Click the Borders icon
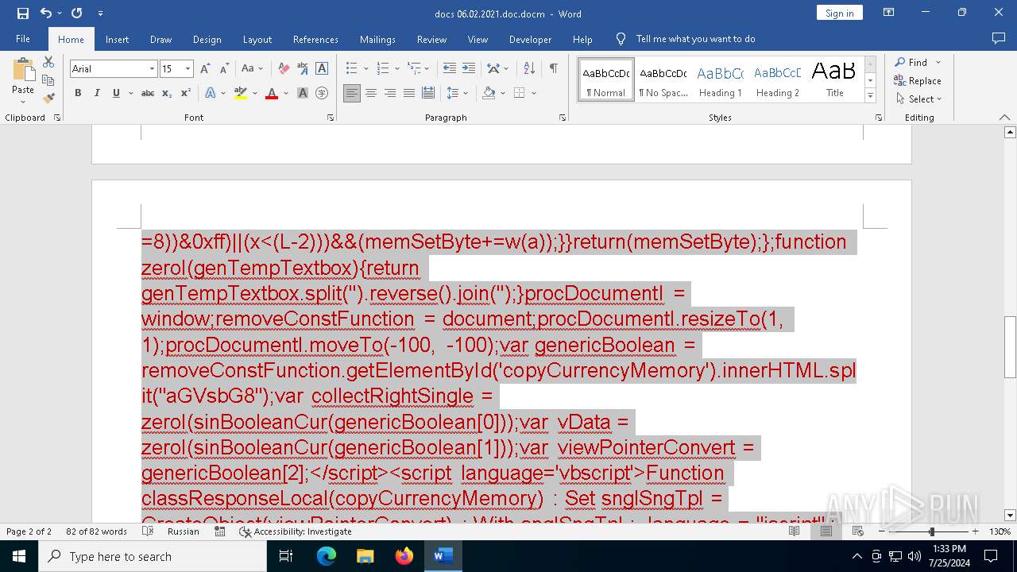The image size is (1017, 572). [x=519, y=93]
